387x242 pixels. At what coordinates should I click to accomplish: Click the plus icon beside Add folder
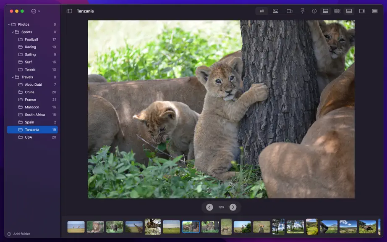coord(9,234)
